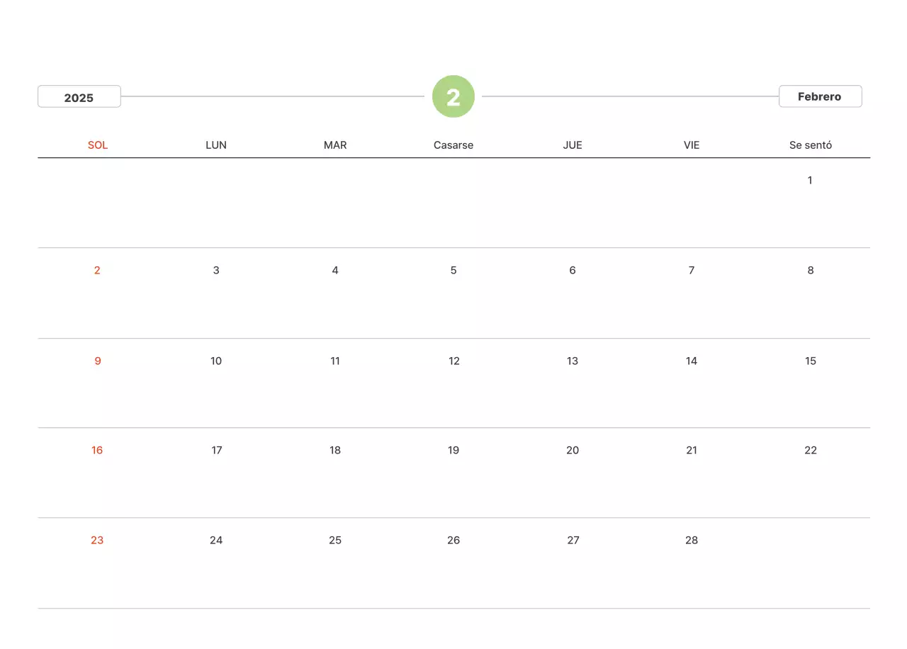Choose Sunday the 9th
Screen dimensions: 907x649
click(x=98, y=361)
